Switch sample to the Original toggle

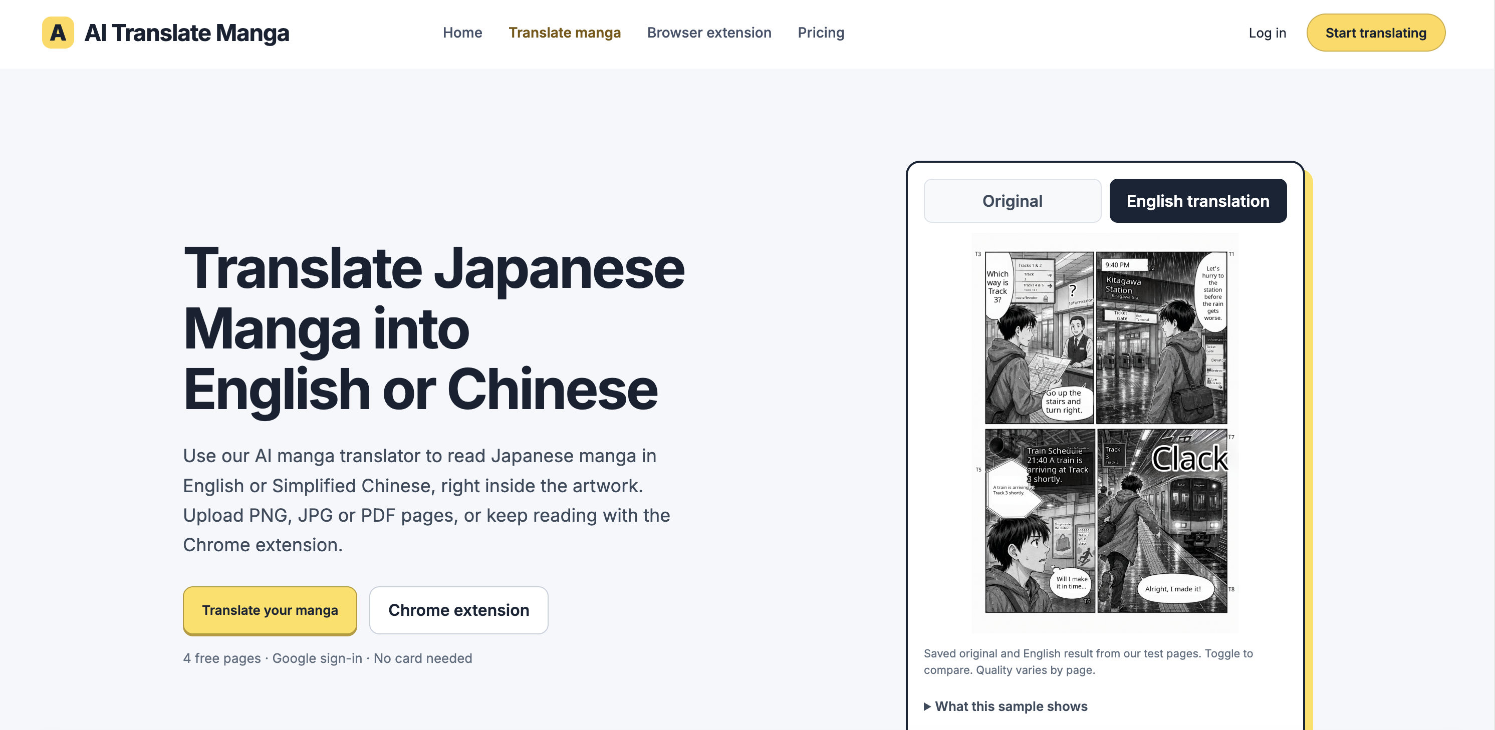tap(1012, 201)
